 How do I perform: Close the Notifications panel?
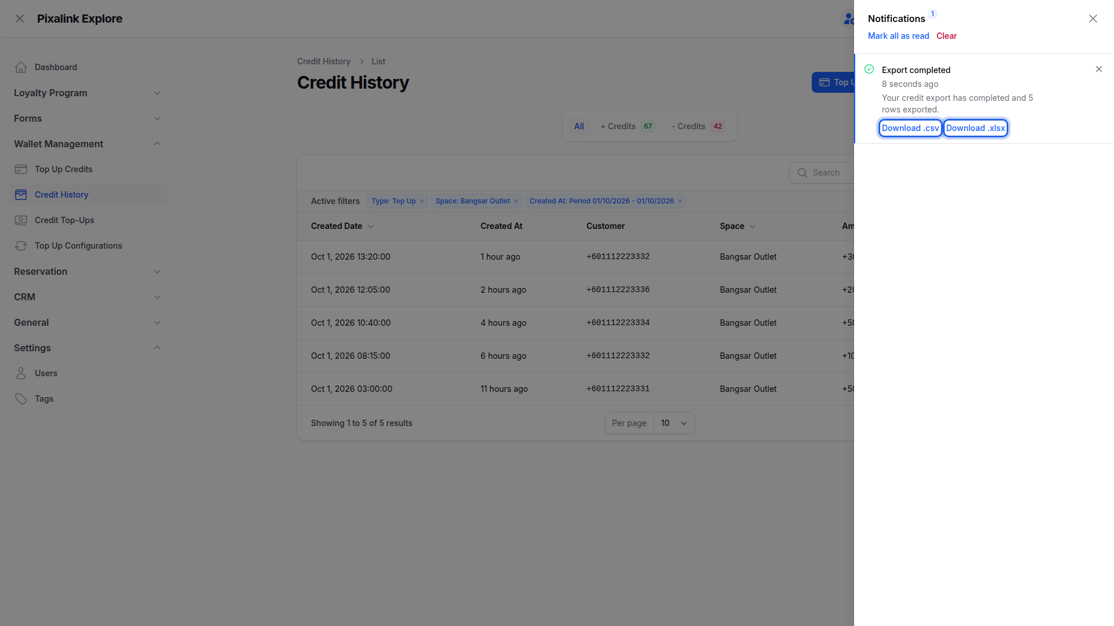click(x=1093, y=19)
